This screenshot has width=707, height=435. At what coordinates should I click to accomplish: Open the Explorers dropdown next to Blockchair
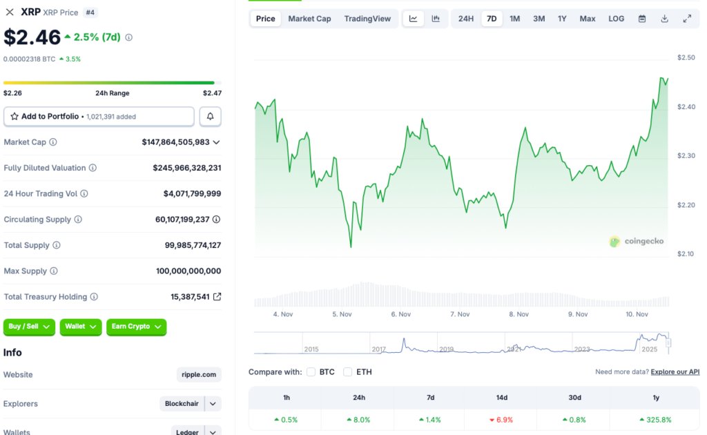click(x=213, y=404)
